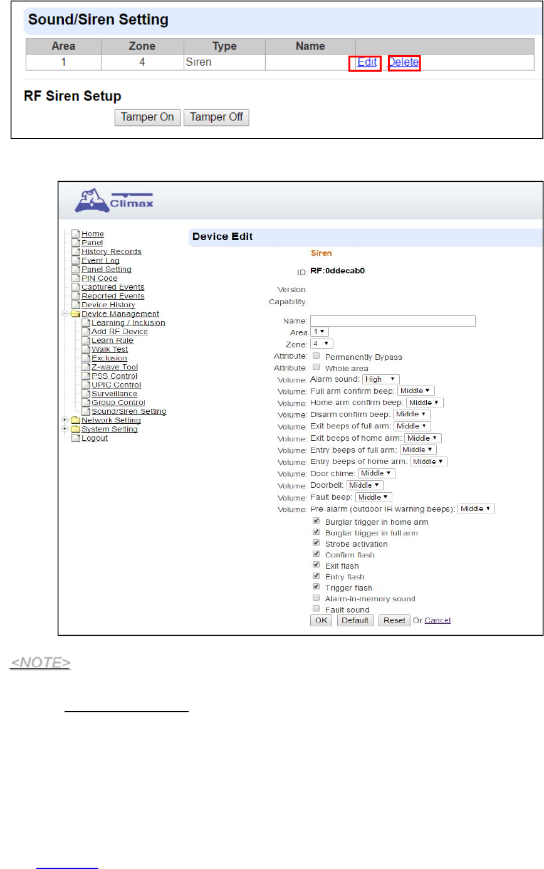This screenshot has width=544, height=869.
Task: Click the System Setting folder icon
Action: (x=75, y=429)
